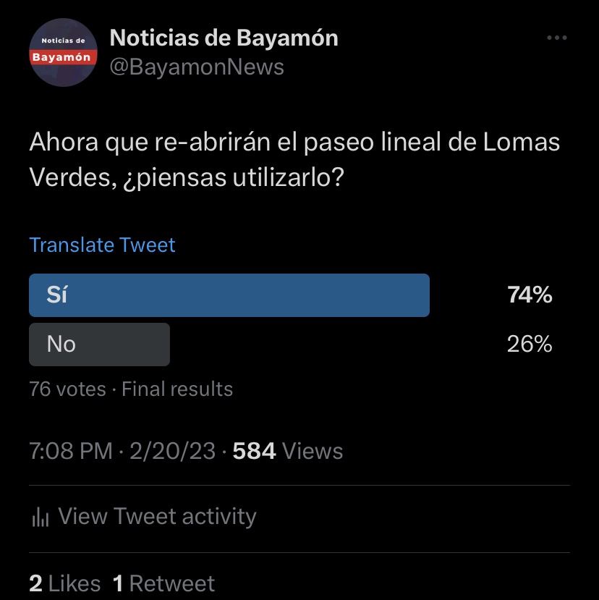This screenshot has width=599, height=600.
Task: Click the 2/20/23 tweet date
Action: 172,452
